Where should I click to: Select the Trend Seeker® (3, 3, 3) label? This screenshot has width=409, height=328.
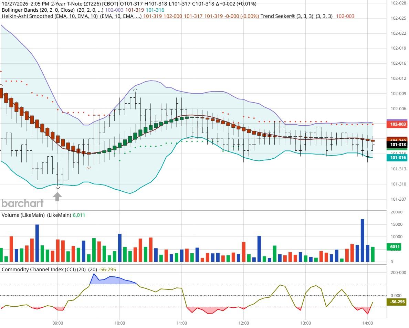(x=287, y=16)
